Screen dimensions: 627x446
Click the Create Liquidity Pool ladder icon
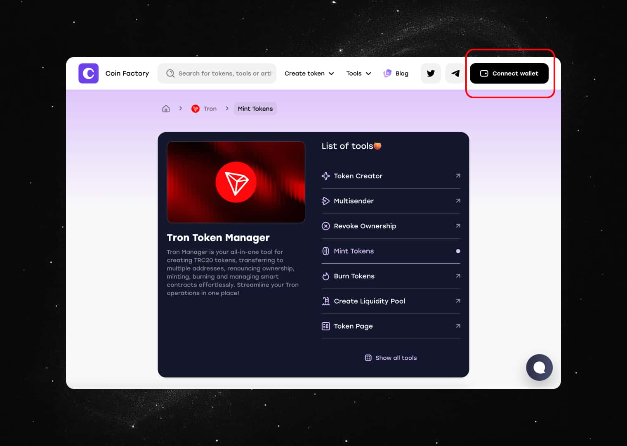point(325,301)
